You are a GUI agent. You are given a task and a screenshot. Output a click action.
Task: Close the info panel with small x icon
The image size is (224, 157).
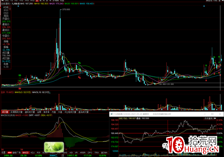coord(10,7)
